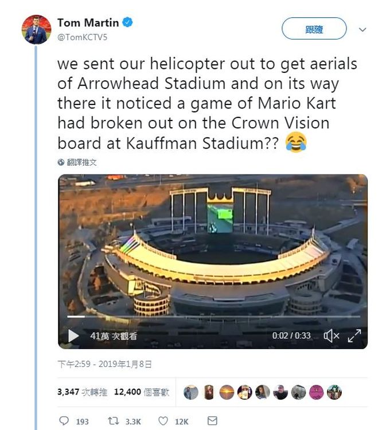Open Tom Martin's profile picture
Viewport: 390px width, 430px height.
(x=37, y=30)
